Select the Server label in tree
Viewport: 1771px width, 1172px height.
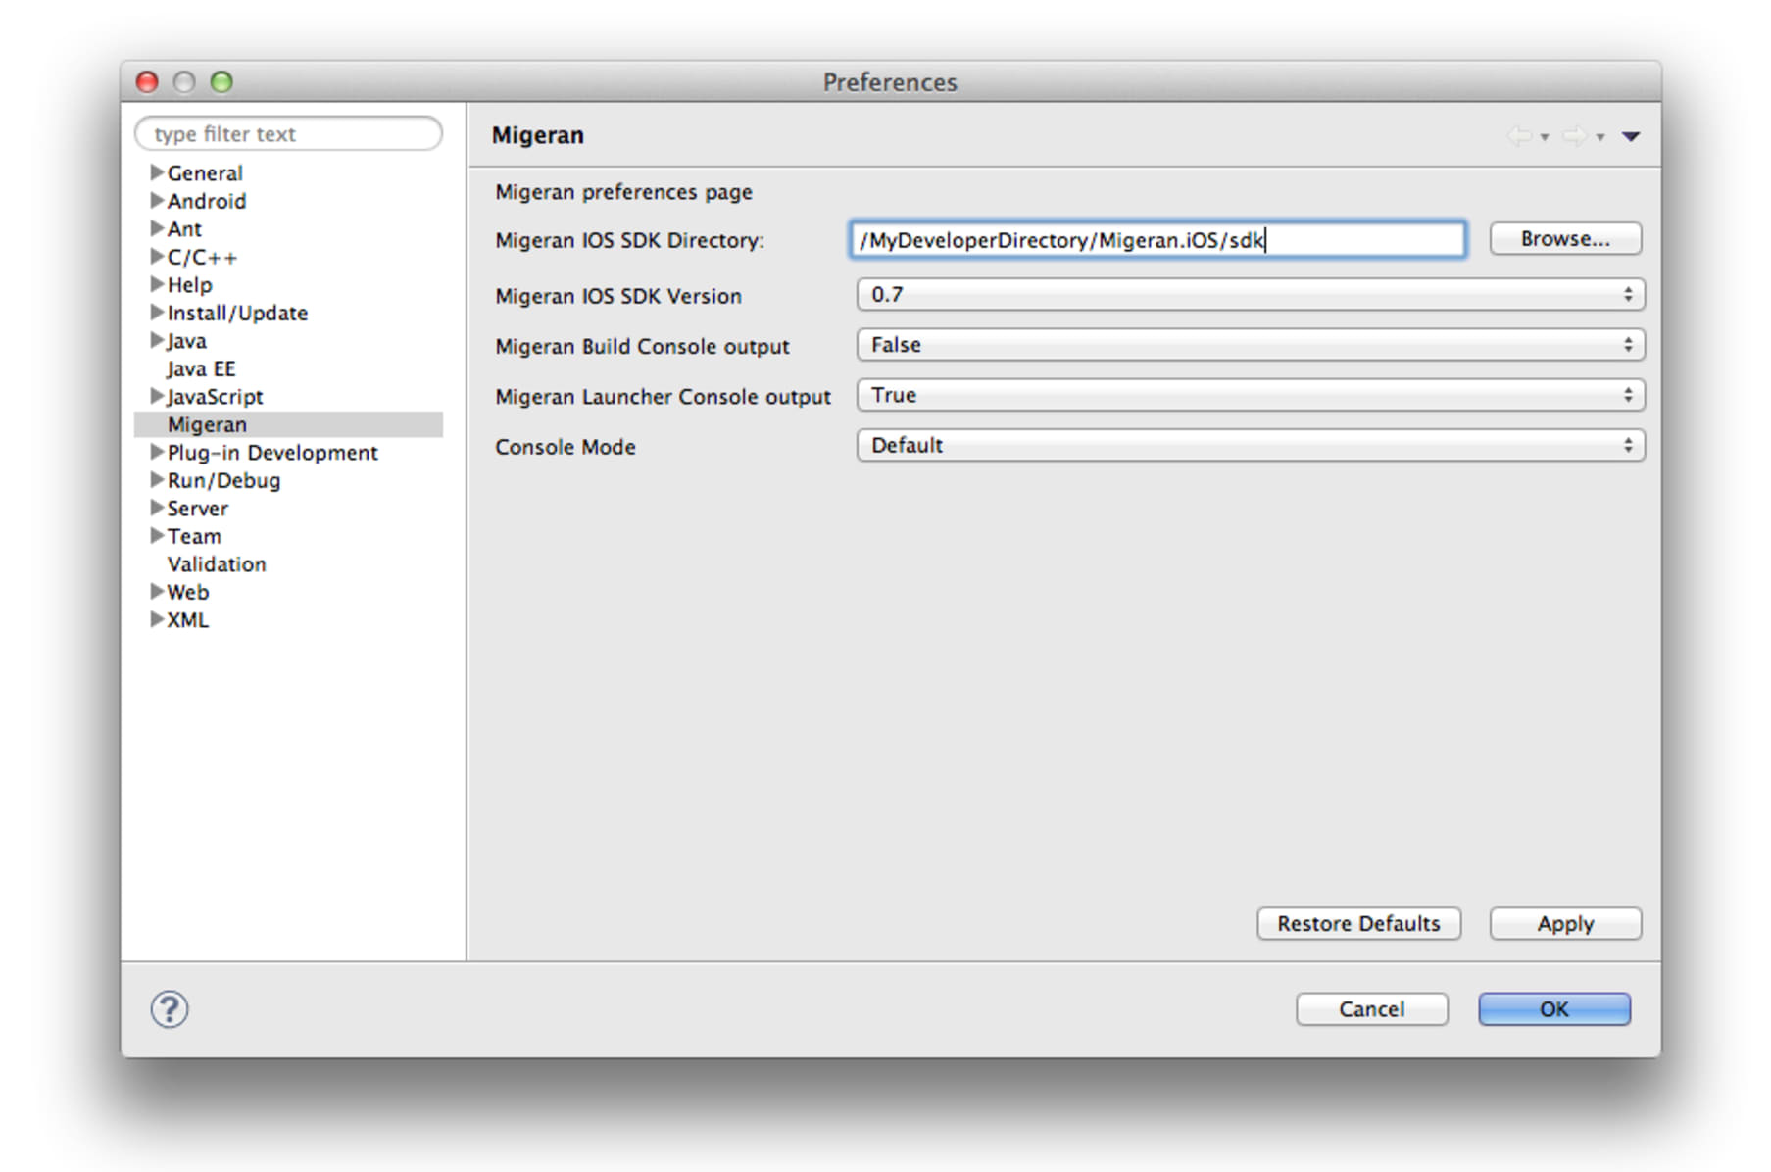(197, 508)
